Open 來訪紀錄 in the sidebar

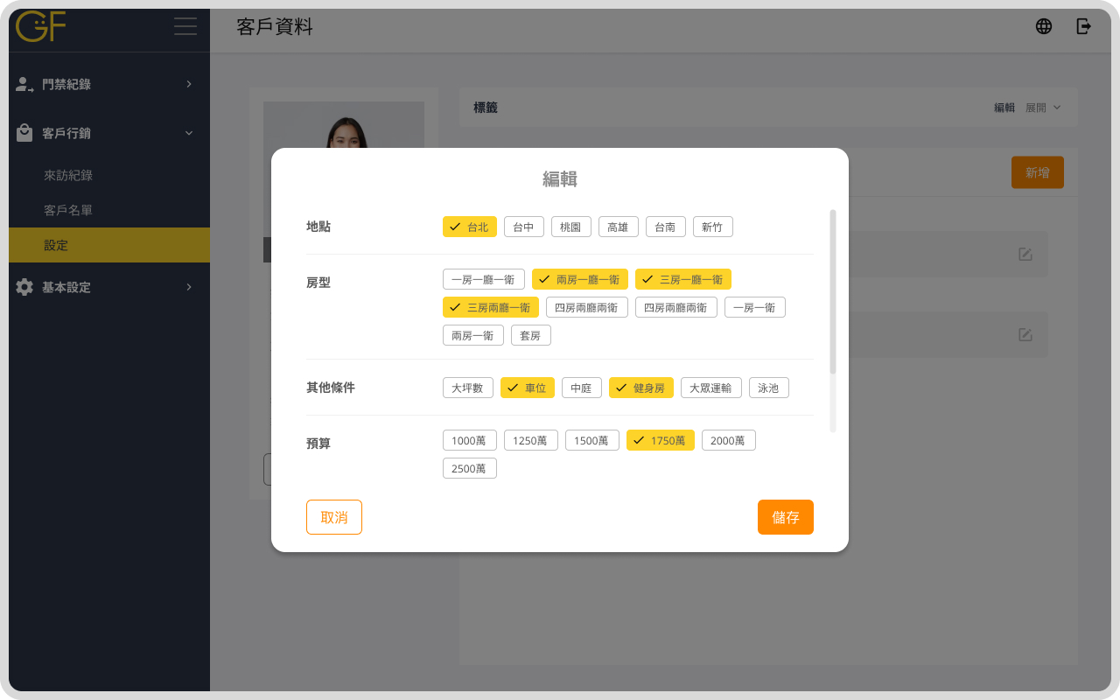click(x=68, y=175)
